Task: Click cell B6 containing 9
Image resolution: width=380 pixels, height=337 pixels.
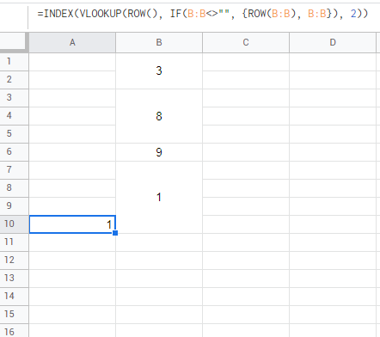Action: coord(159,152)
